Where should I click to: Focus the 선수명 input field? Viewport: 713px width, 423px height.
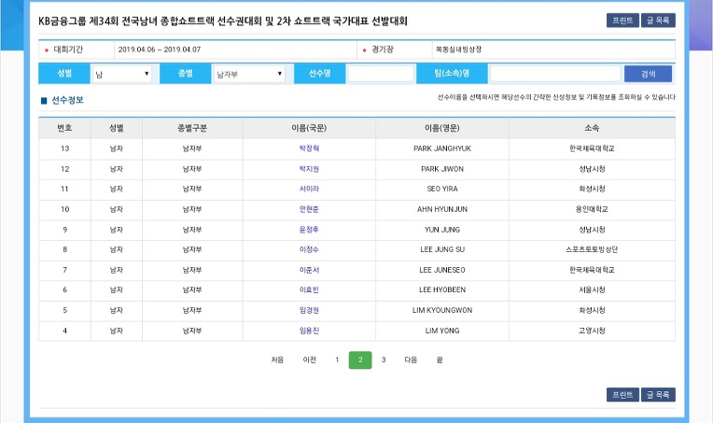point(381,74)
